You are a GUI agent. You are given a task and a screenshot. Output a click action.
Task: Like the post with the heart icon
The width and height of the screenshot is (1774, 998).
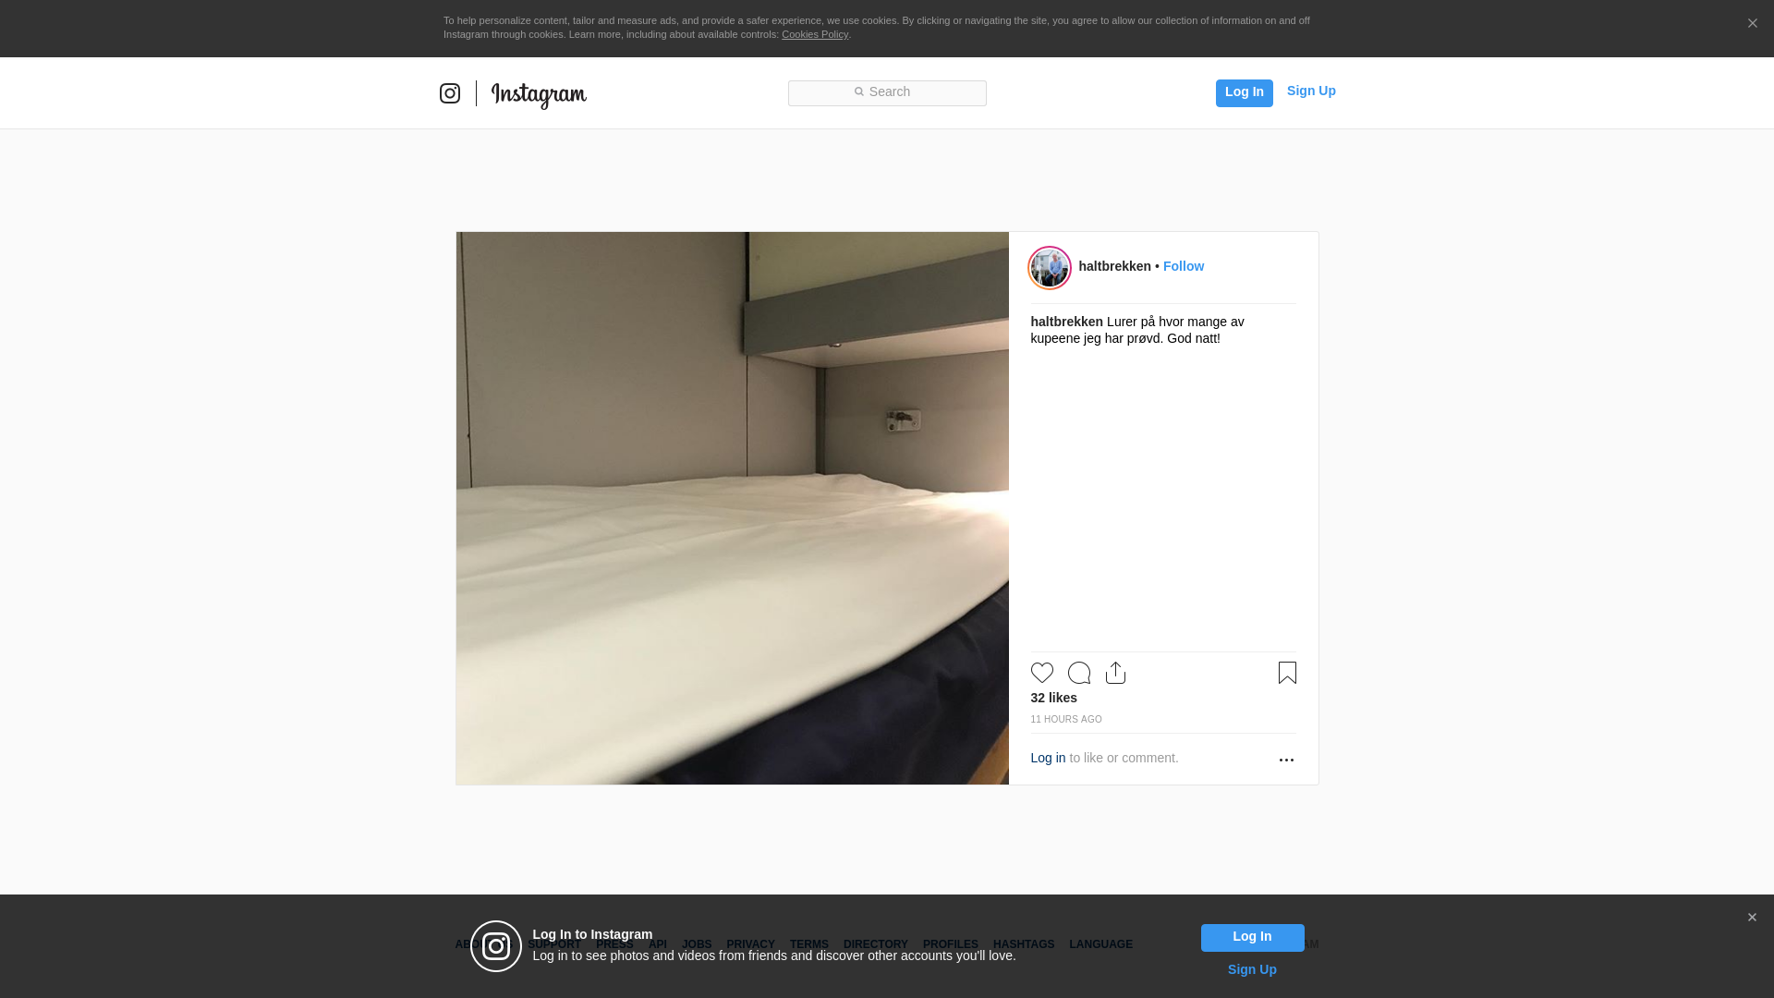click(1041, 673)
